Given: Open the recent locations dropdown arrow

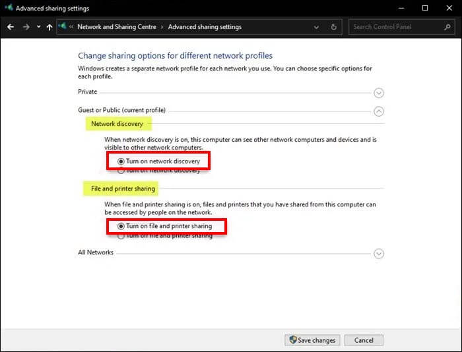Looking at the screenshot, I should [x=38, y=27].
